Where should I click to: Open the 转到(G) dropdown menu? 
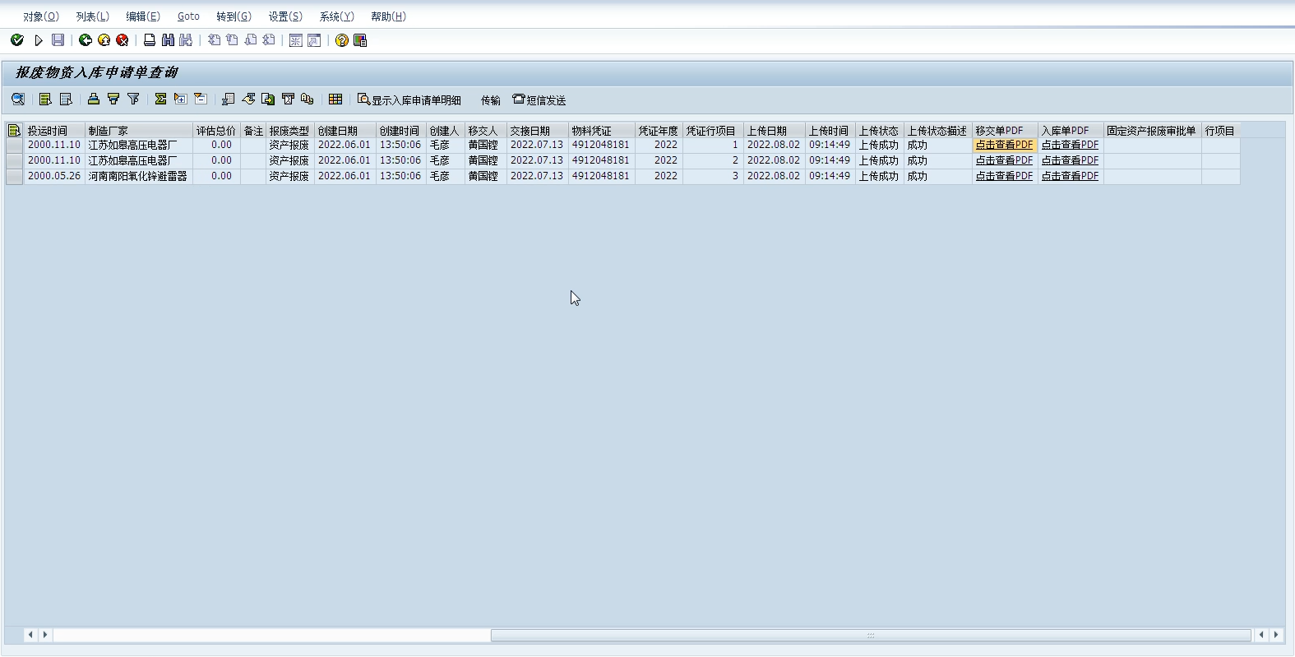[234, 16]
